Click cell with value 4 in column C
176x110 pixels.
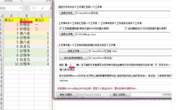pos(42,64)
